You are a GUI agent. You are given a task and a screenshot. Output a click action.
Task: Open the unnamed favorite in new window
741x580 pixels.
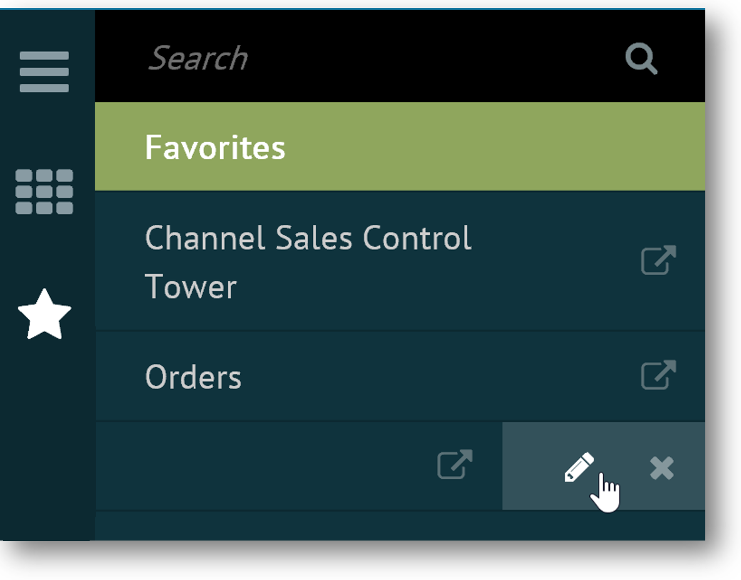point(455,465)
